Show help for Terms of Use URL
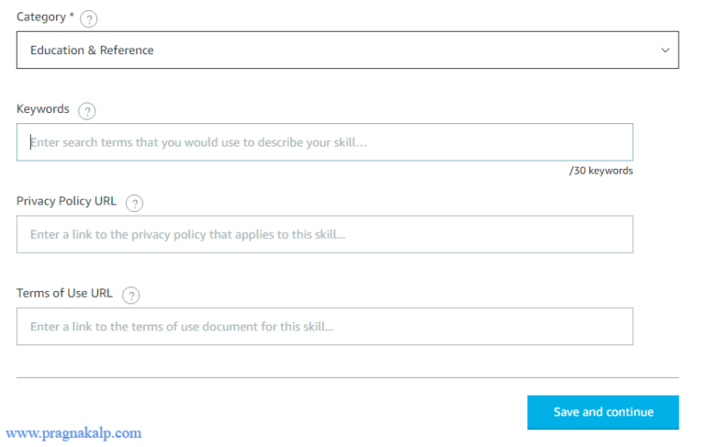This screenshot has height=447, width=717. (131, 295)
